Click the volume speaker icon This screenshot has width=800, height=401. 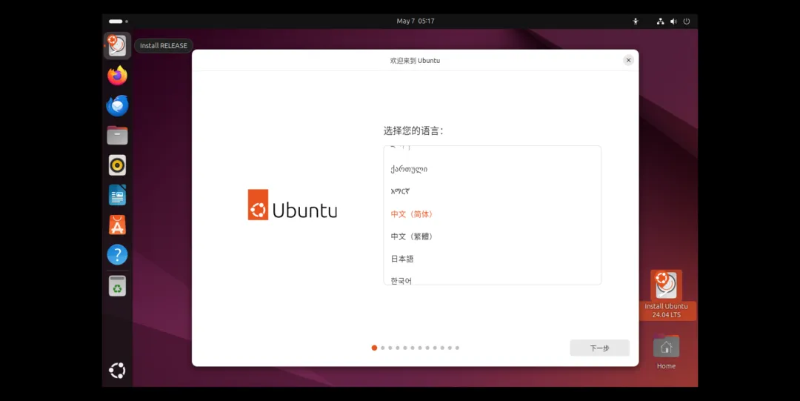673,21
